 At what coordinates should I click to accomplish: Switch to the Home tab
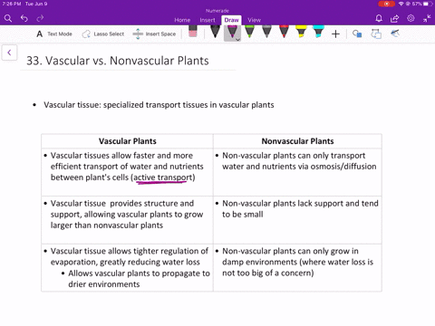coord(182,20)
